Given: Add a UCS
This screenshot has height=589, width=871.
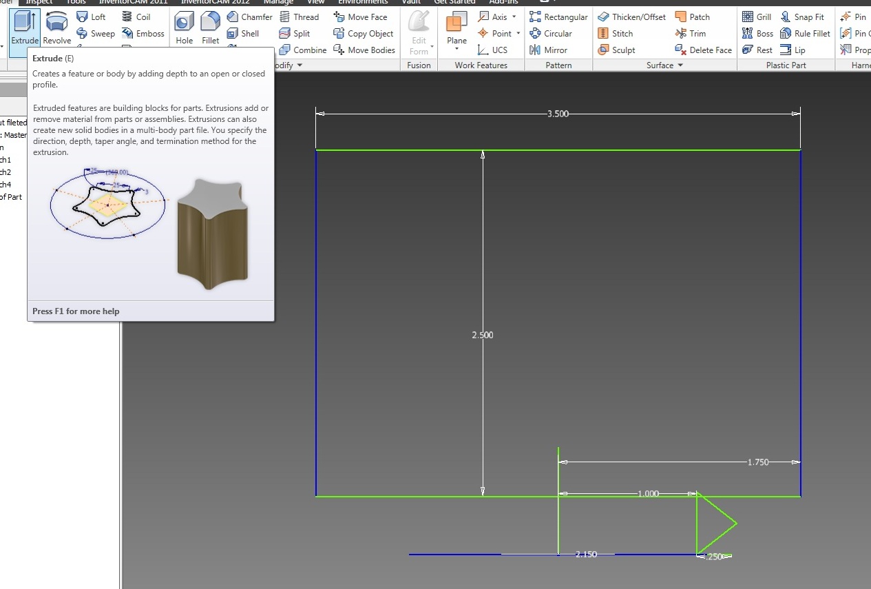Looking at the screenshot, I should [492, 50].
